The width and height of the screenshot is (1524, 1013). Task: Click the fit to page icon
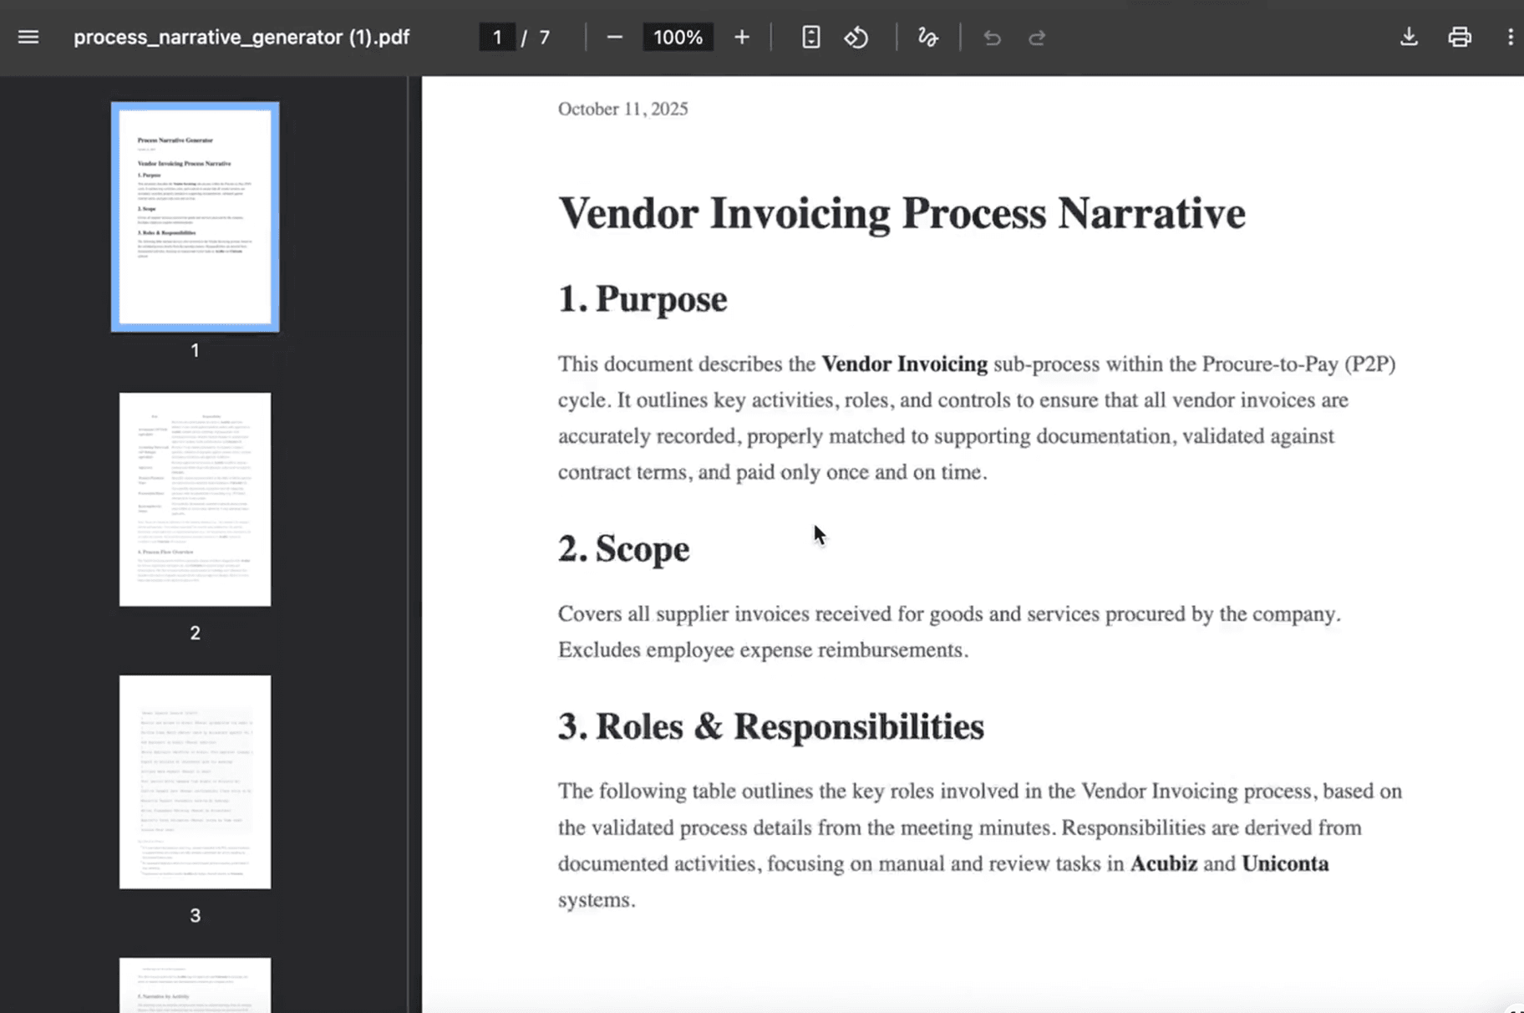(810, 38)
